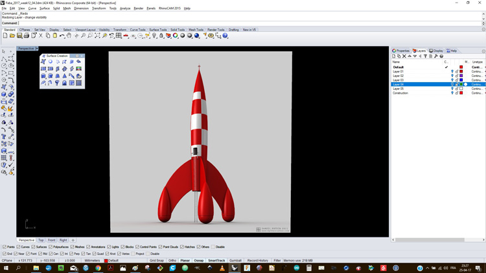
Task: Click purple color swatch of Layer 02
Action: pos(461,76)
